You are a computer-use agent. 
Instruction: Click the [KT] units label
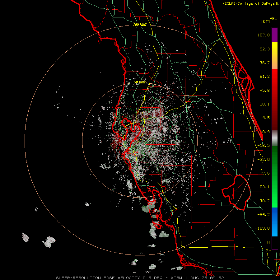click(265, 21)
